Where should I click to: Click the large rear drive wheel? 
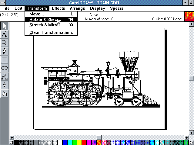60,94
